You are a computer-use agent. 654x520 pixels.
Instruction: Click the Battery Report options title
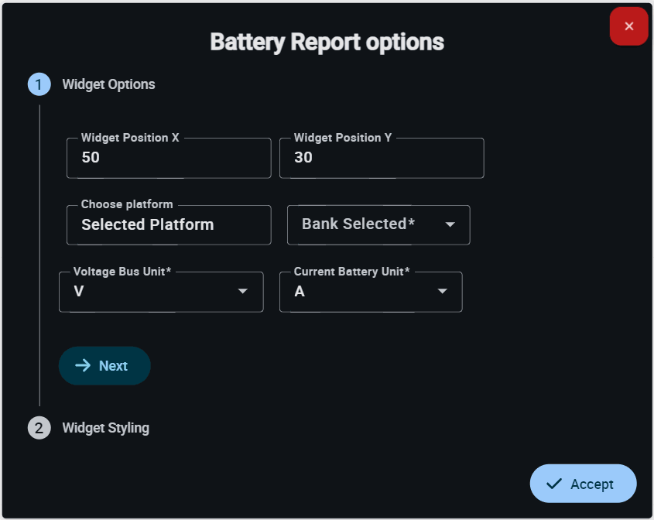coord(327,42)
